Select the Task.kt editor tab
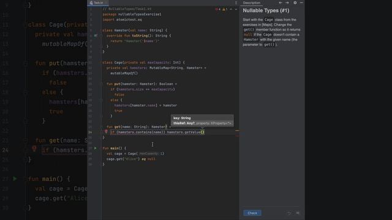This screenshot has height=220, width=392. click(97, 2)
